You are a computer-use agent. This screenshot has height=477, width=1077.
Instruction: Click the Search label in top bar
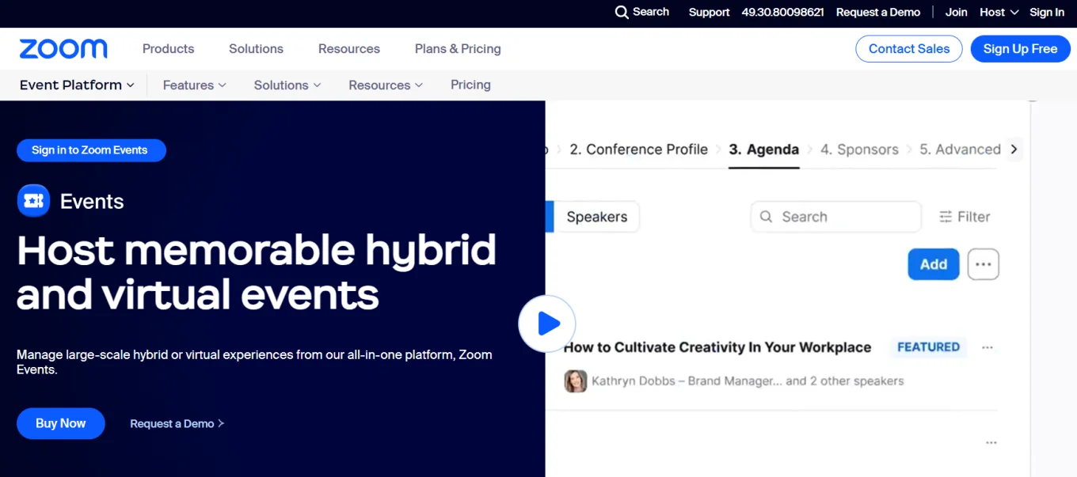click(651, 12)
